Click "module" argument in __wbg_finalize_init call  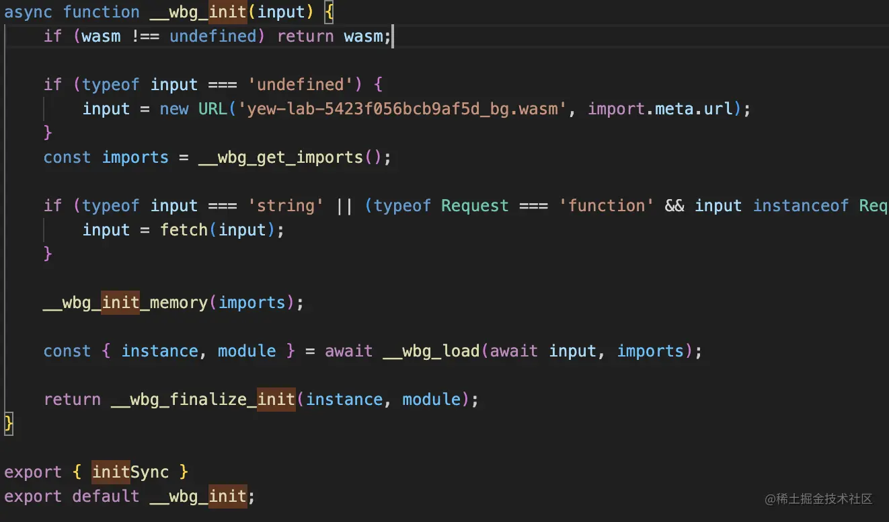[432, 400]
